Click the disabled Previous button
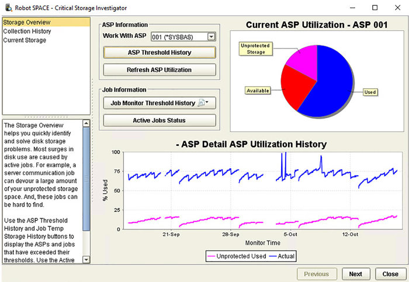409x282 pixels. (317, 274)
